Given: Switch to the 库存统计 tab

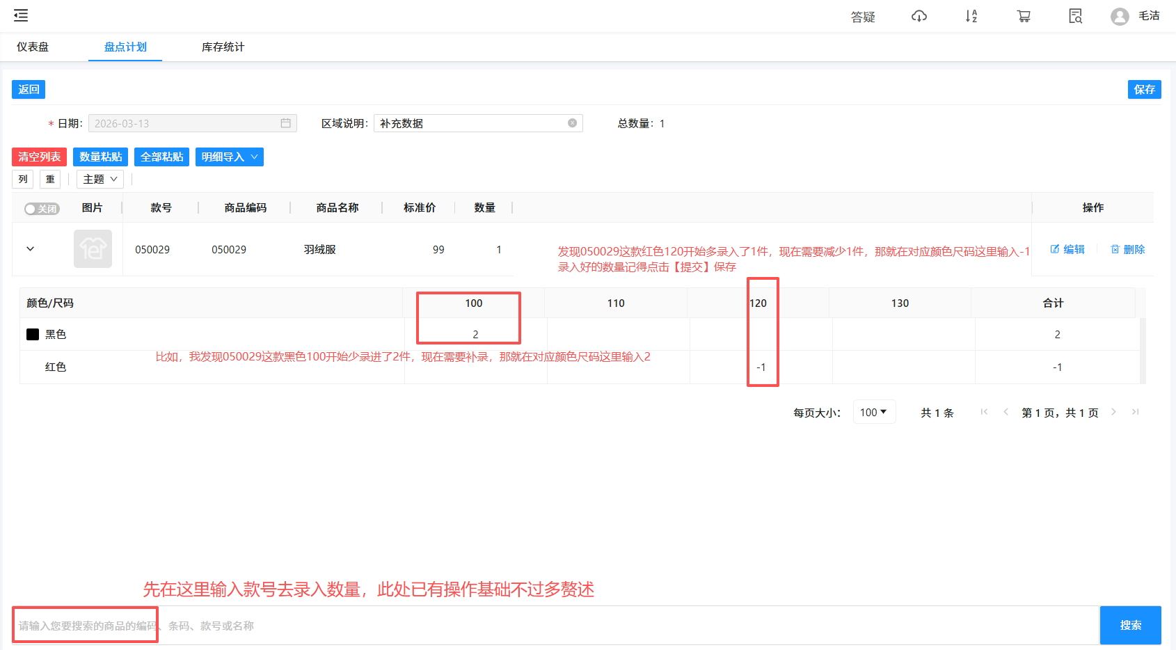Looking at the screenshot, I should coord(221,47).
